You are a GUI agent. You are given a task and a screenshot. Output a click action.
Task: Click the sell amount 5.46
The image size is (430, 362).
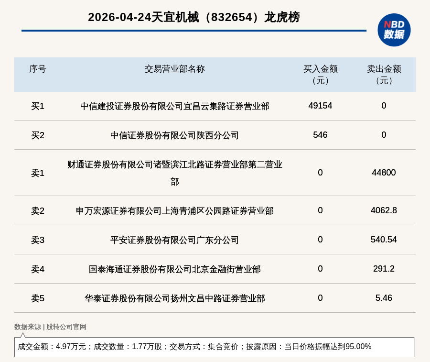click(x=384, y=298)
